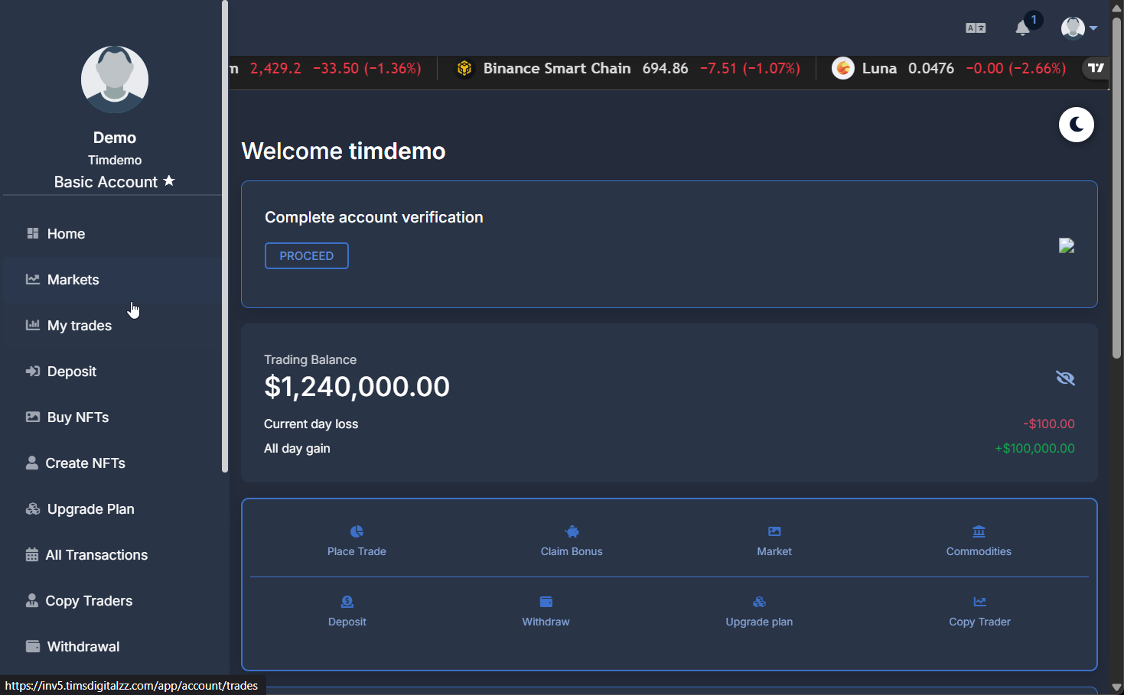The width and height of the screenshot is (1124, 695).
Task: Click Binance Smart Chain ticker name
Action: pos(557,69)
